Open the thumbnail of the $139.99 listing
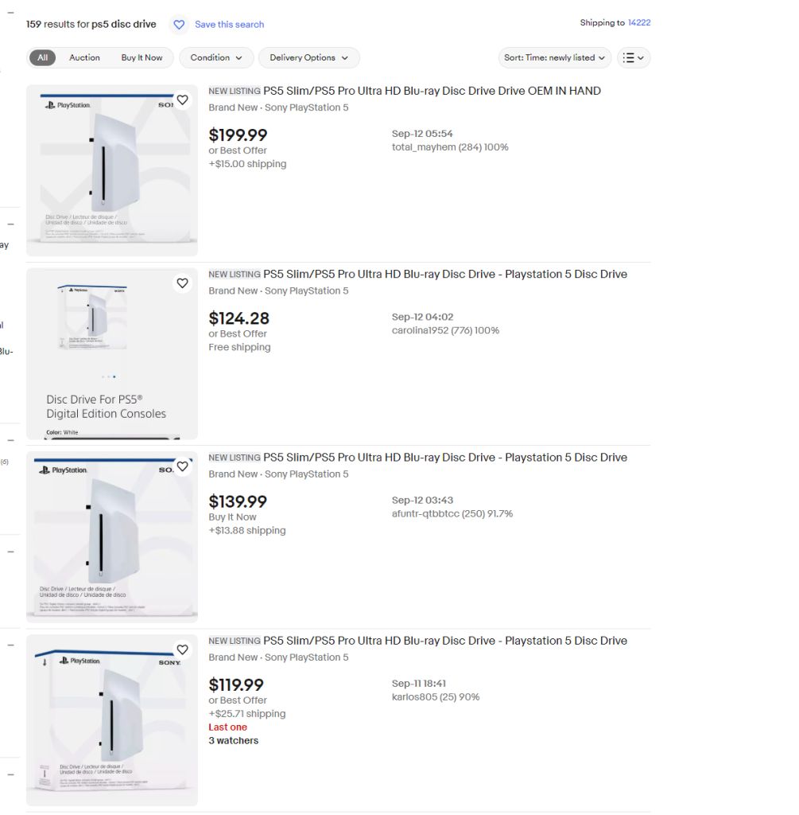This screenshot has width=799, height=815. [112, 537]
